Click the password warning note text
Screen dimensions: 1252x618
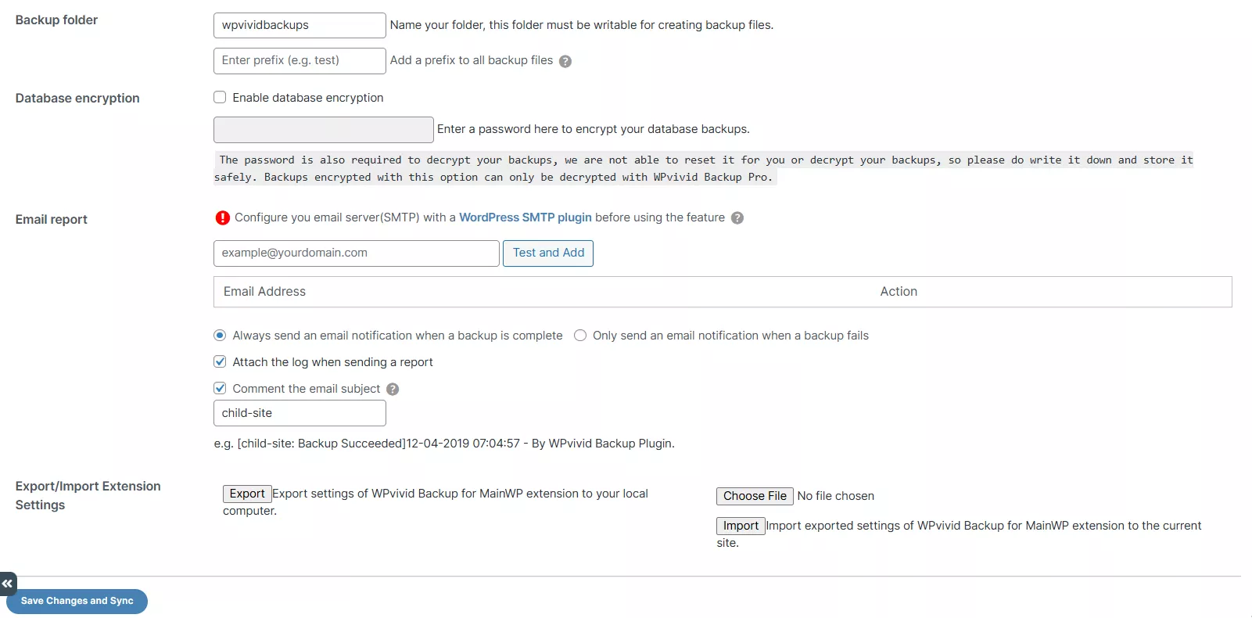coord(704,168)
